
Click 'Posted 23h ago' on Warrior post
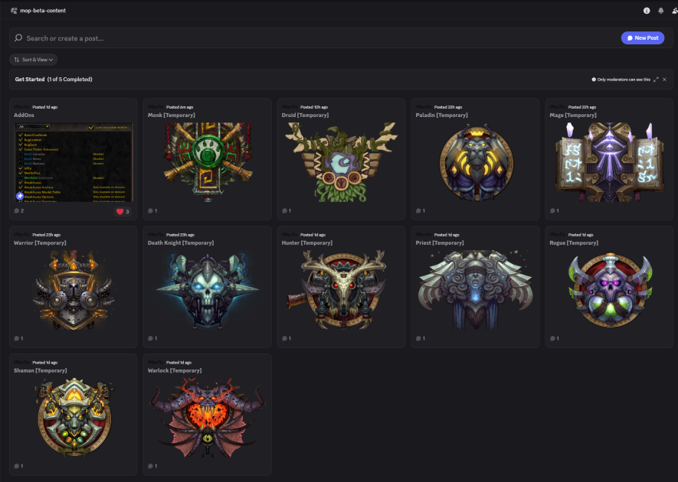coord(47,235)
